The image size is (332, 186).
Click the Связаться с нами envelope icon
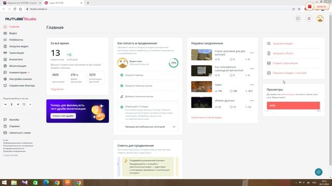(5, 133)
